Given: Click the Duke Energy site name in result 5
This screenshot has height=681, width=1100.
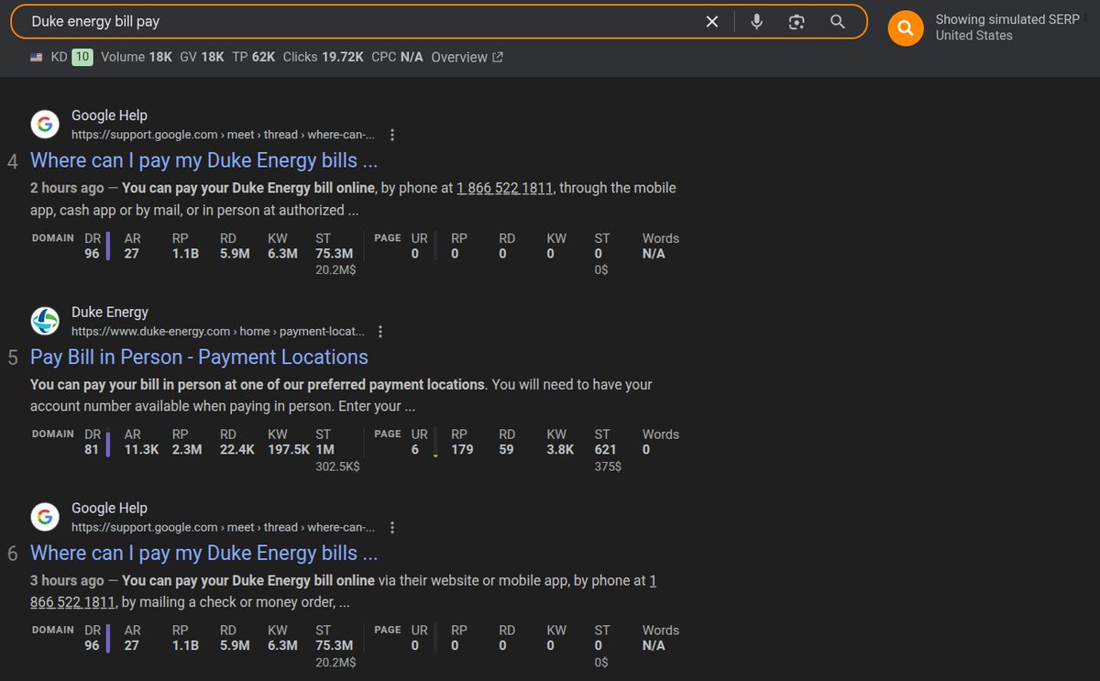Looking at the screenshot, I should coord(110,312).
